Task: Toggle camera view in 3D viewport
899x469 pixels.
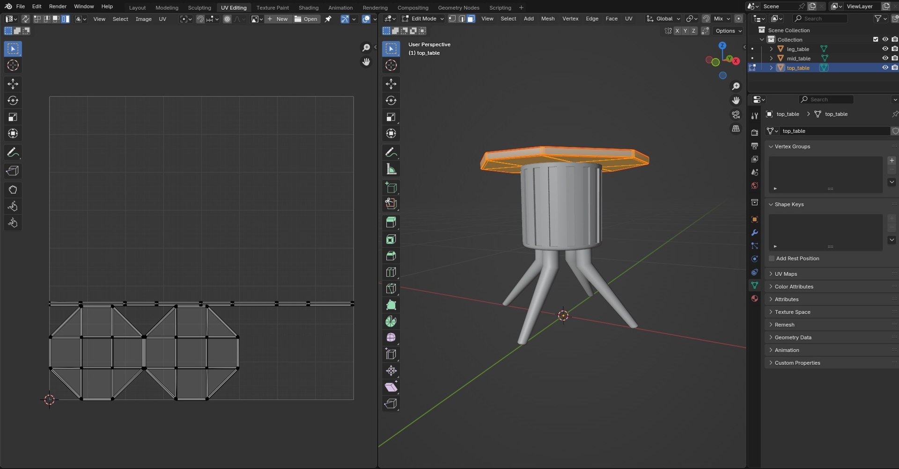Action: pyautogui.click(x=736, y=115)
